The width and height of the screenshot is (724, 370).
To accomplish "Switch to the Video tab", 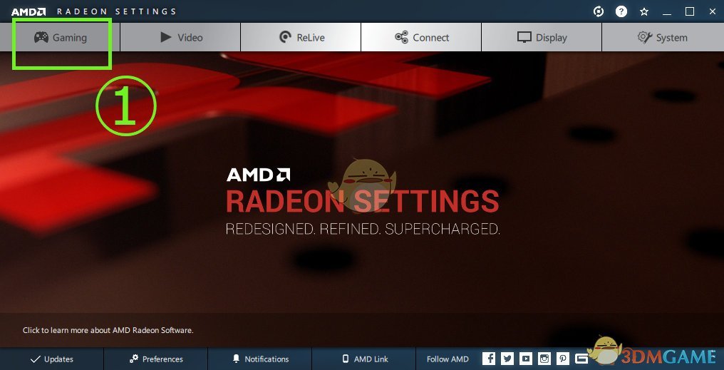I will click(180, 37).
